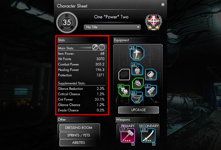Click the neck pendant talisman slot
Viewport: 221px width, 150px height.
point(137,69)
